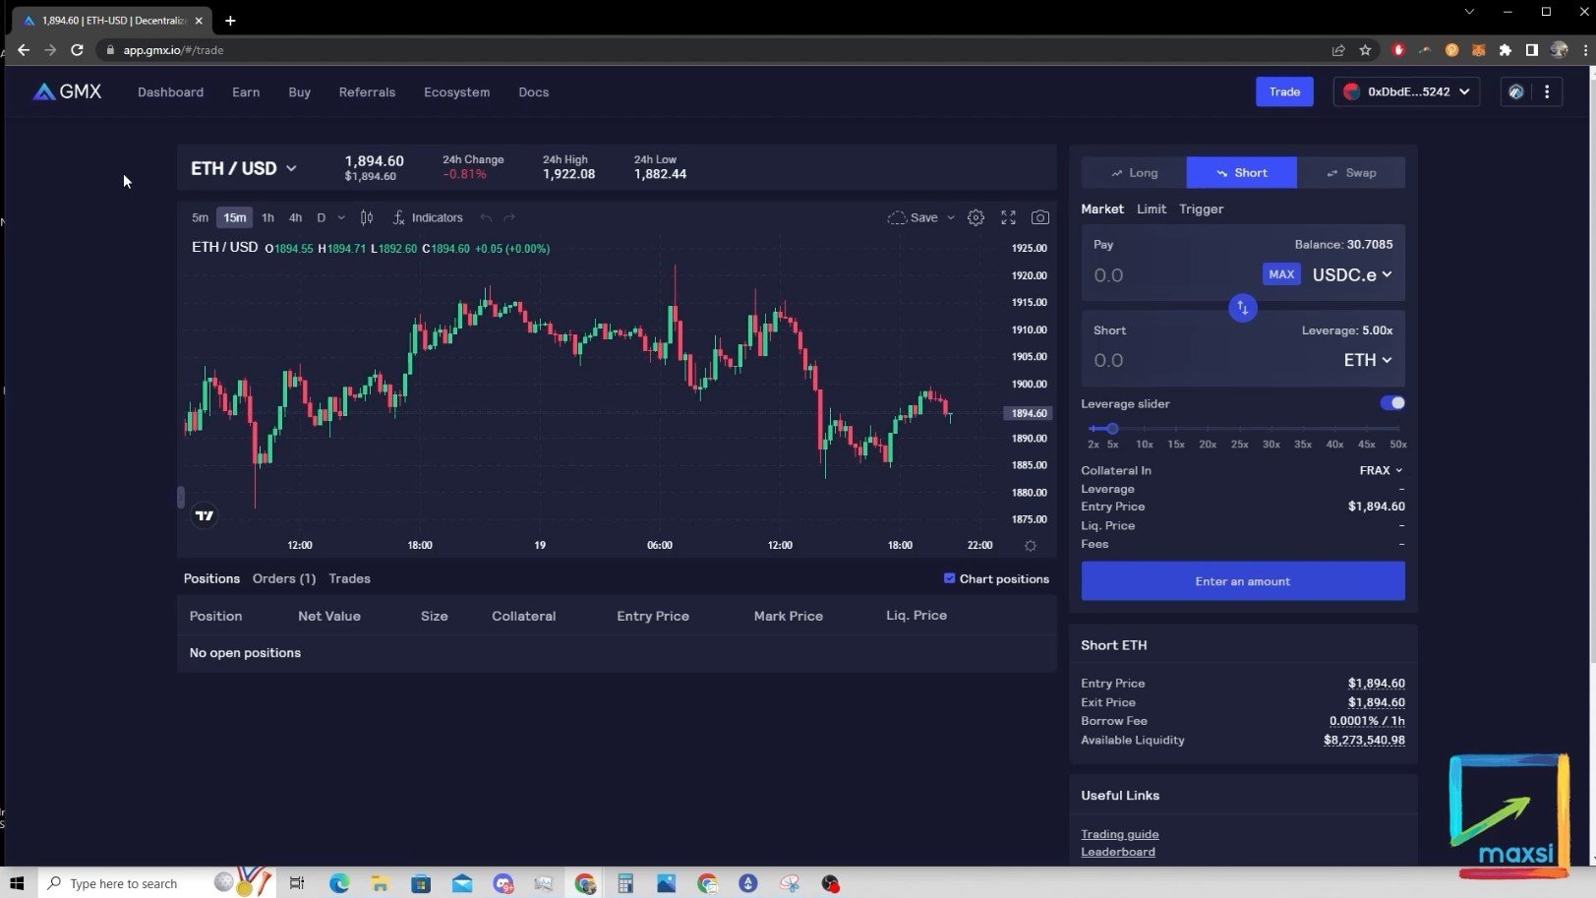The height and width of the screenshot is (898, 1596).
Task: Go to the Dashboard page
Action: pos(170,91)
